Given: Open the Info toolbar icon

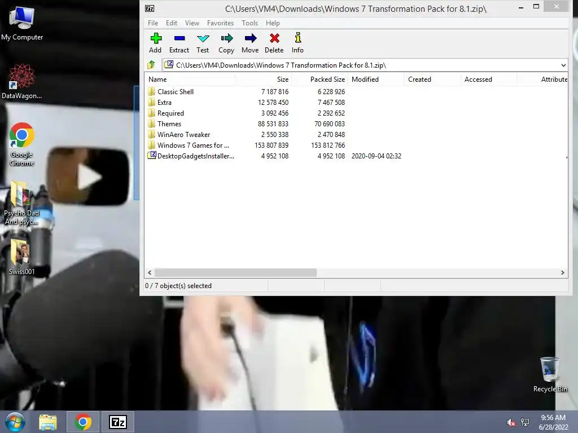Looking at the screenshot, I should [298, 38].
